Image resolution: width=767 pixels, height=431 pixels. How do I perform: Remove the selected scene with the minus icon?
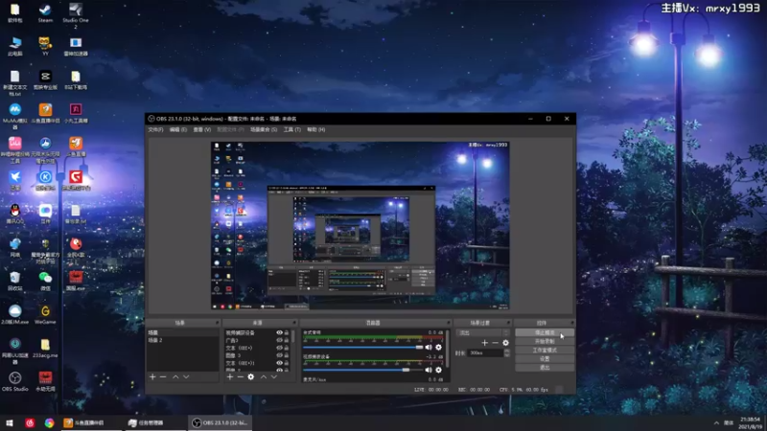(163, 376)
